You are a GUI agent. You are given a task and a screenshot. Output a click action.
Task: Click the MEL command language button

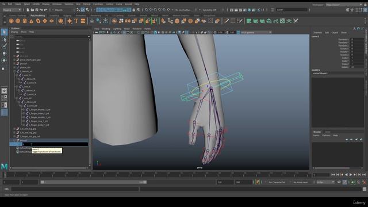pyautogui.click(x=6, y=189)
